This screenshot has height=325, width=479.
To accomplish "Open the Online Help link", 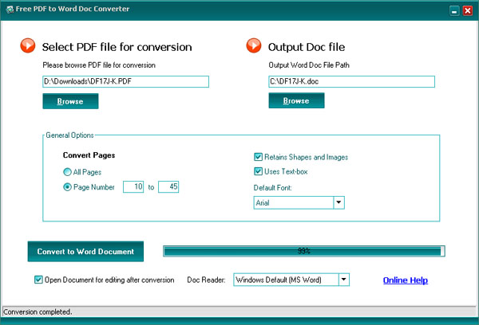I will pos(406,280).
